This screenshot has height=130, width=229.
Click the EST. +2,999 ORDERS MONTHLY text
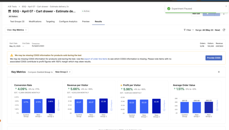pos(27,92)
